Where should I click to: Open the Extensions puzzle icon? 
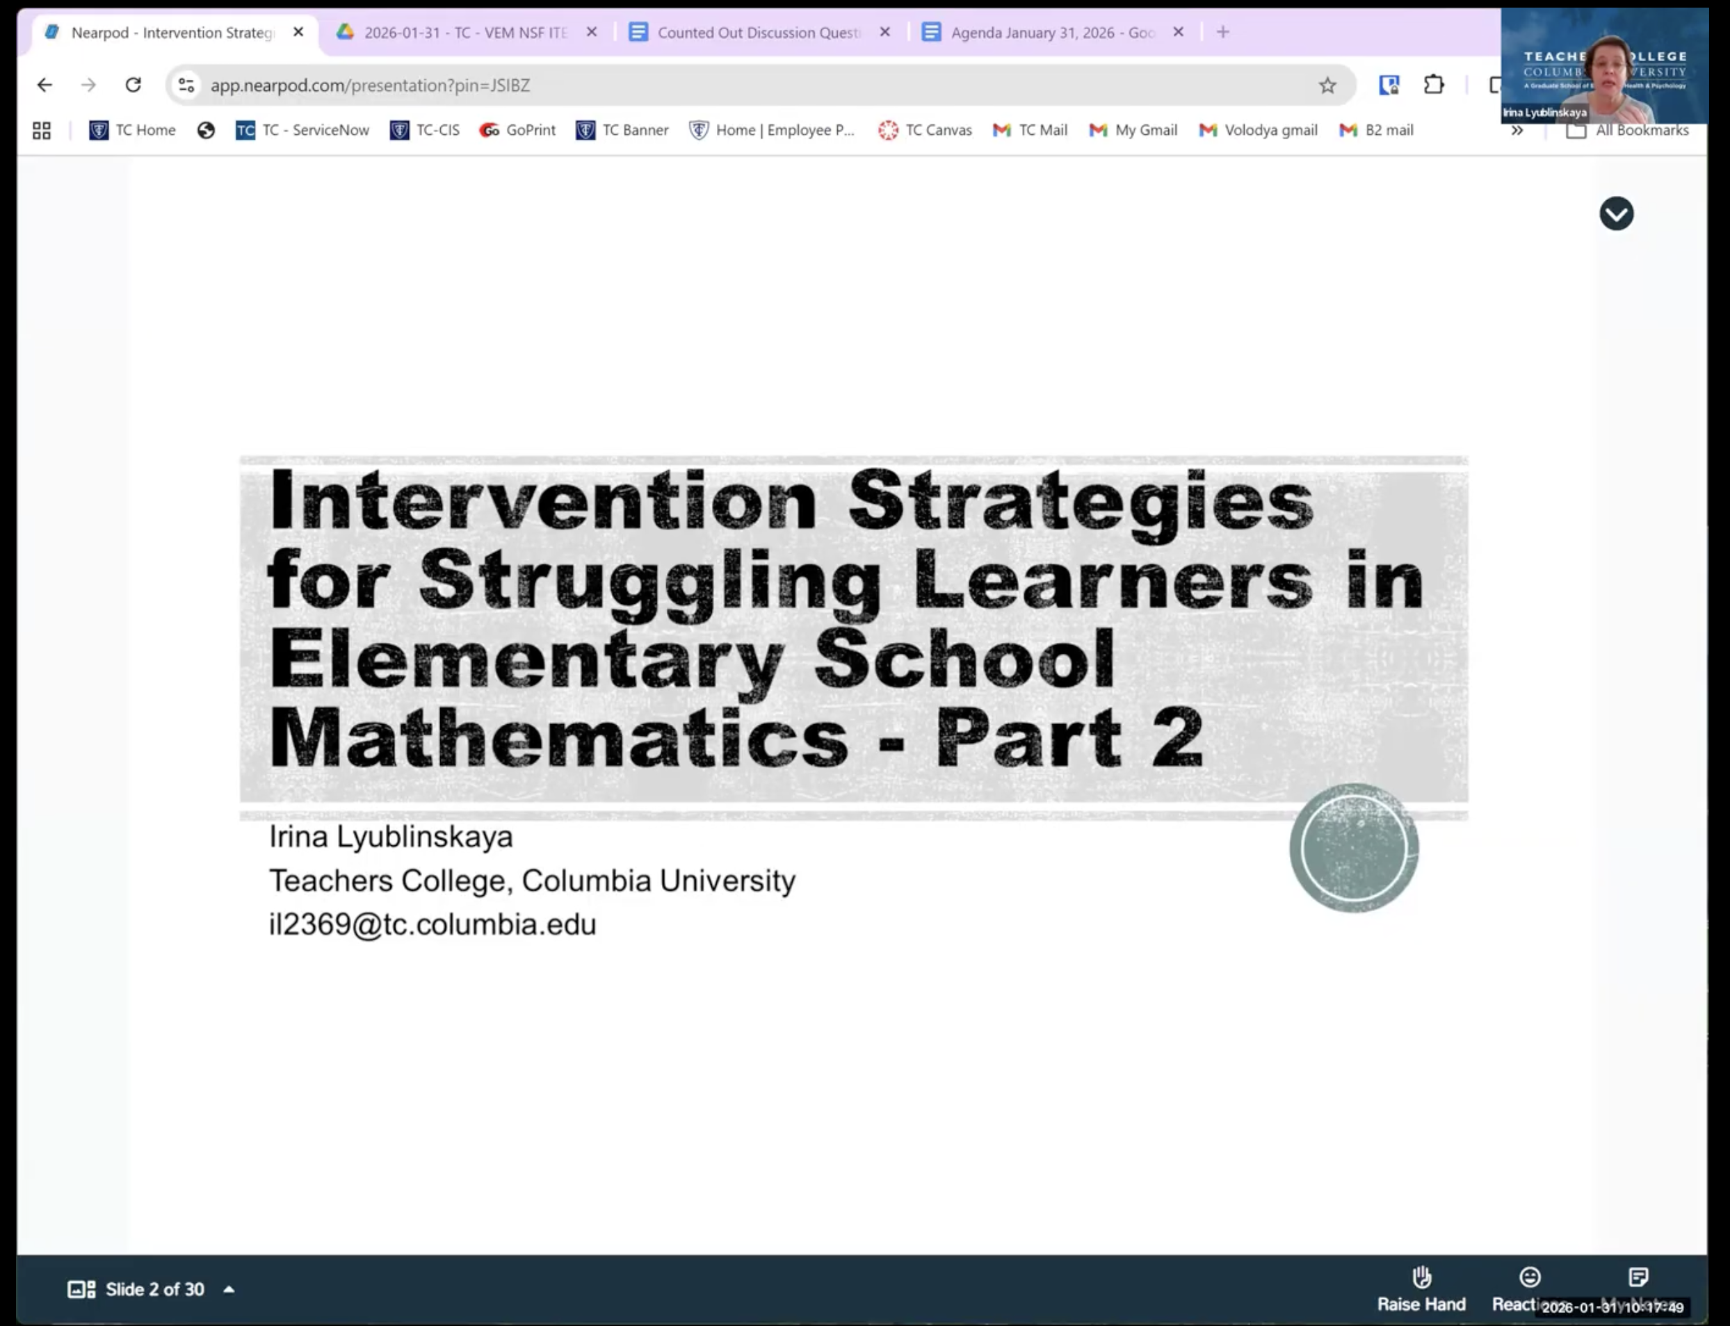1433,85
